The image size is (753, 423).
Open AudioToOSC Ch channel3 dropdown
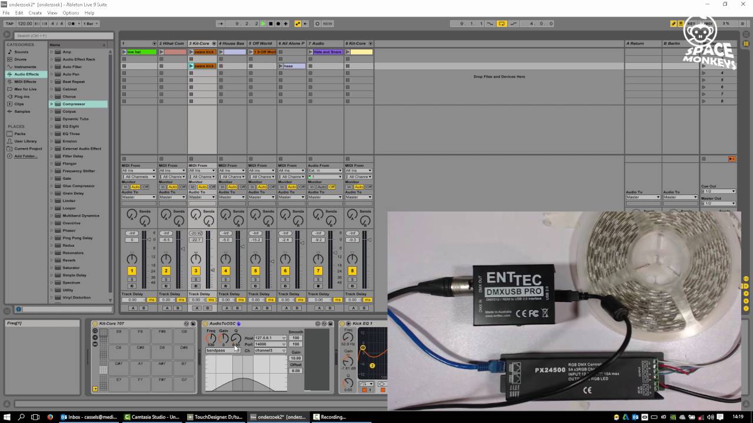coord(270,350)
